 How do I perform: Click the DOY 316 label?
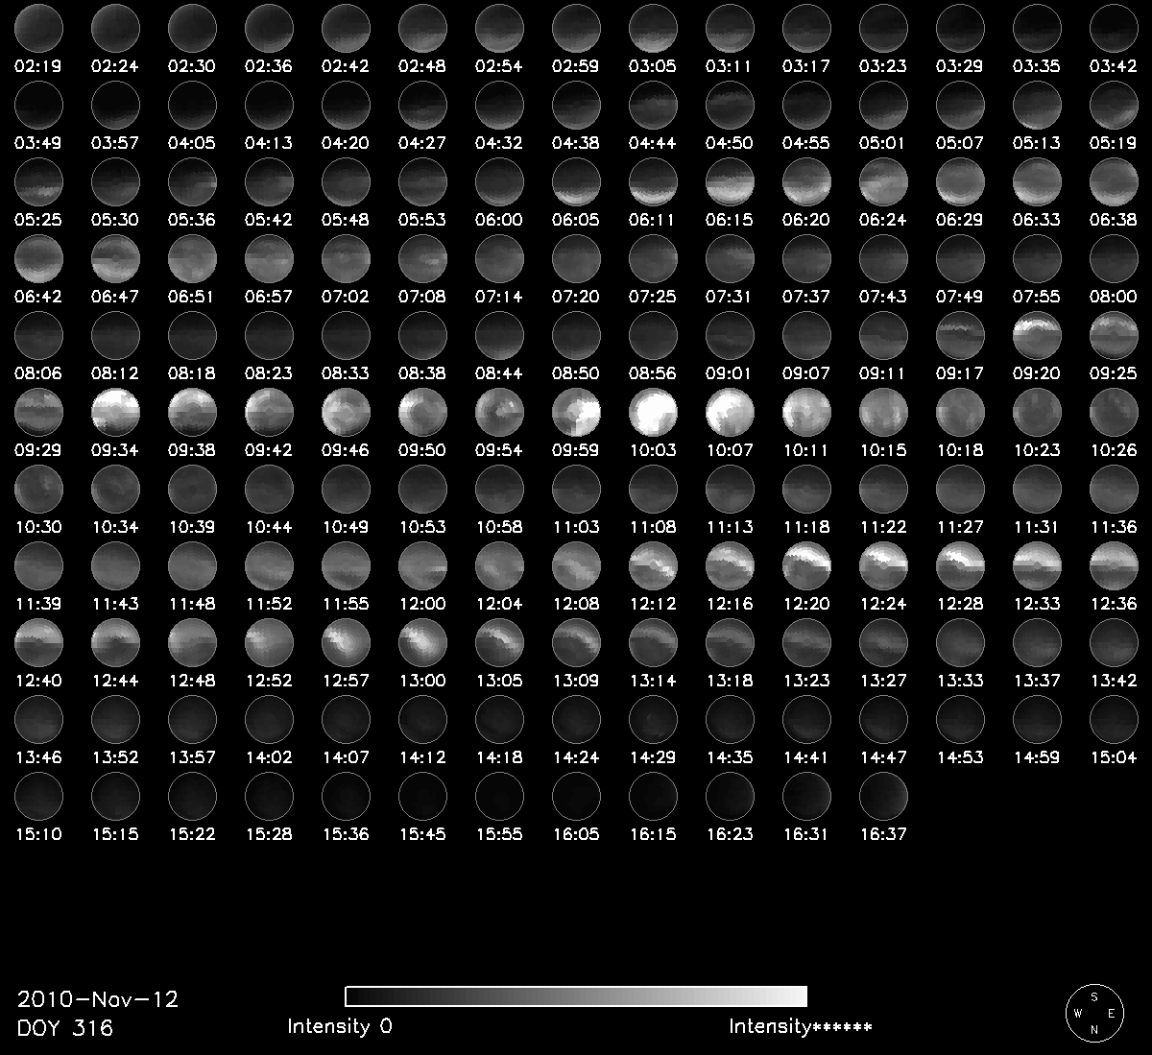[65, 1028]
